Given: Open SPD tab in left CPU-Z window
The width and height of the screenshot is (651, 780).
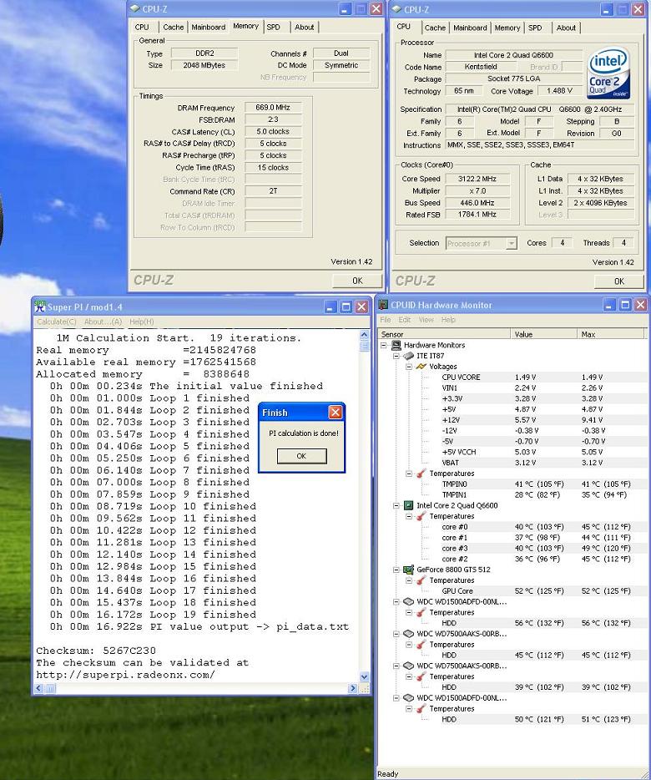Looking at the screenshot, I should pos(274,28).
